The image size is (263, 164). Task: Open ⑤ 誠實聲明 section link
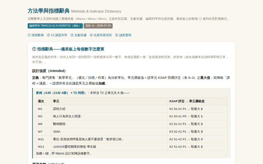123,35
